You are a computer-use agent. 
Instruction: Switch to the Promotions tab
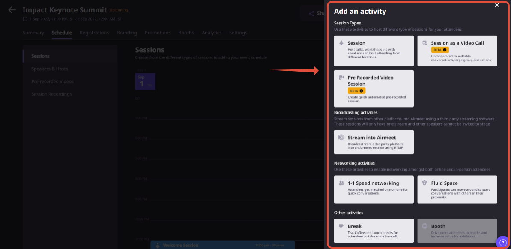click(x=158, y=33)
